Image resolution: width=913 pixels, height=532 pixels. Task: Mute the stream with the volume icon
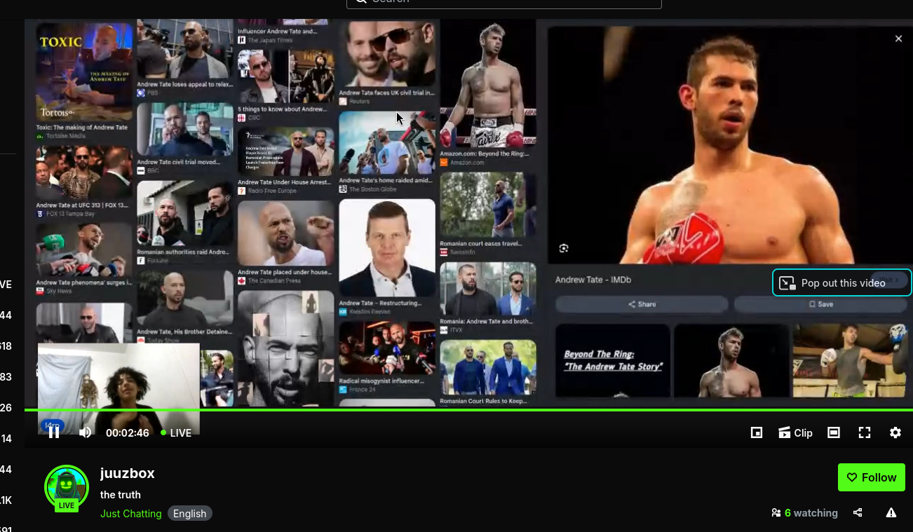click(x=85, y=432)
